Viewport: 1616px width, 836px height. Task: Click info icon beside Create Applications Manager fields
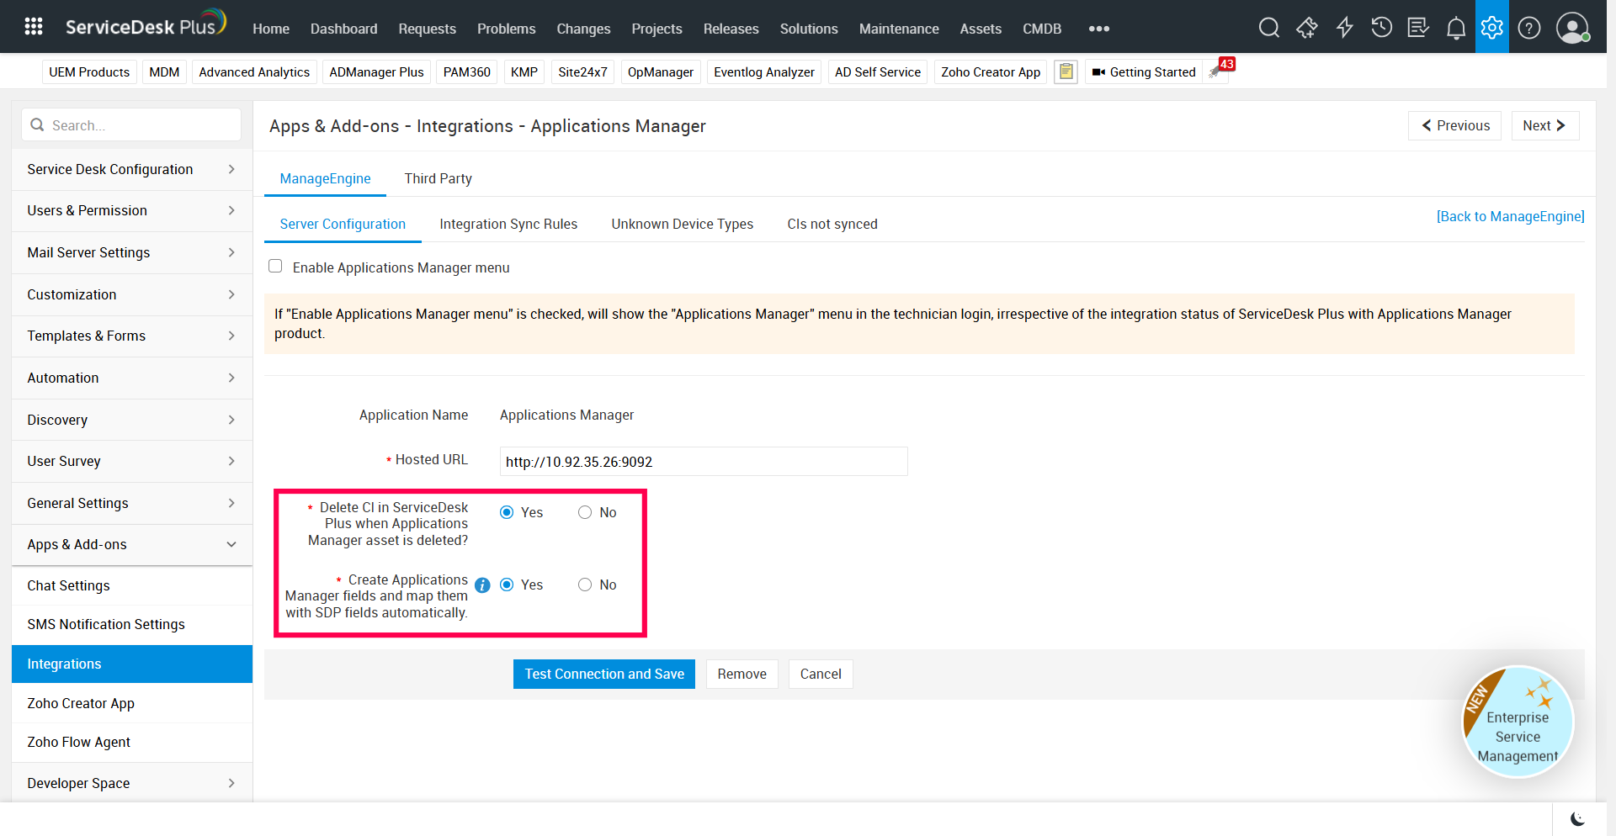pos(482,585)
